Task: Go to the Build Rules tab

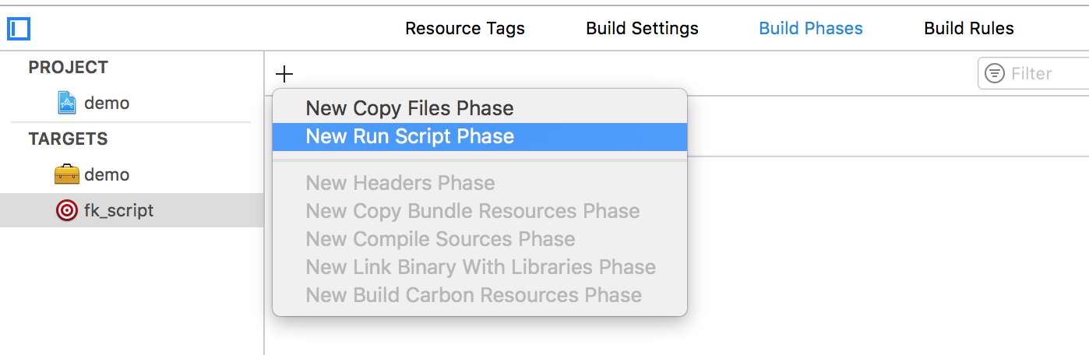Action: [x=968, y=29]
